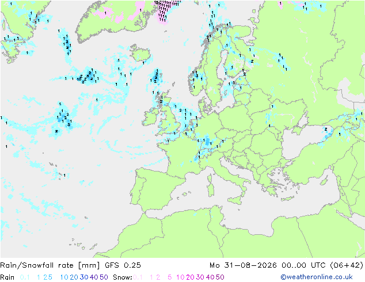Select the Snow 50 legend value
The height and width of the screenshot is (282, 365).
(220, 277)
